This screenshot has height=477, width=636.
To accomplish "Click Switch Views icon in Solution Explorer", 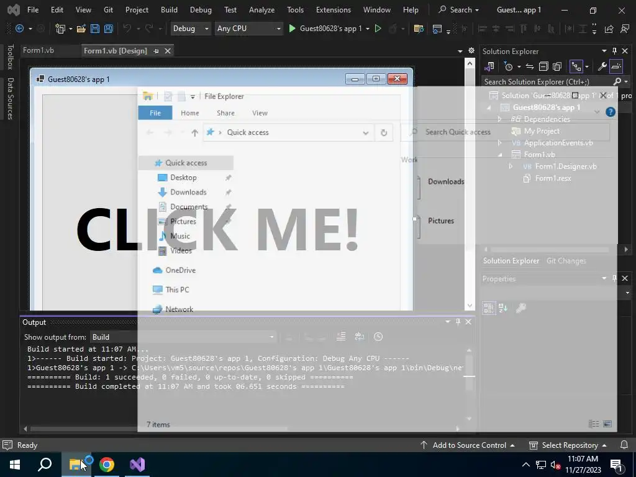I will point(489,66).
